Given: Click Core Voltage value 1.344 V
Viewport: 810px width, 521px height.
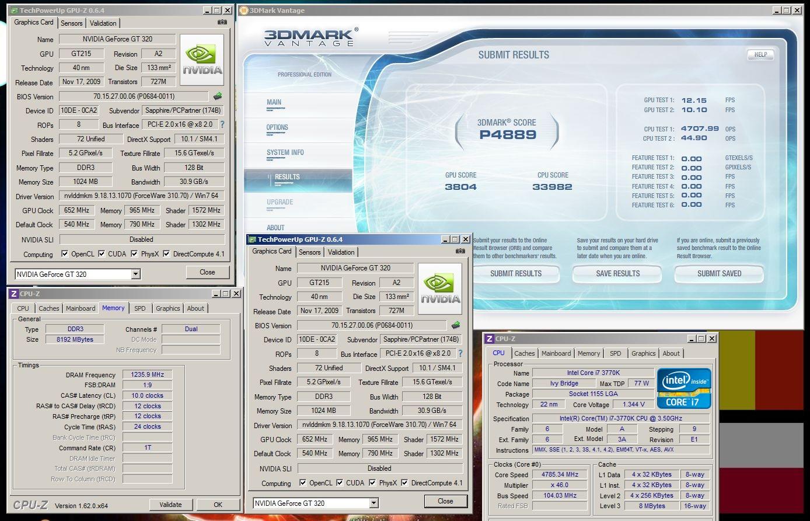Looking at the screenshot, I should point(633,404).
